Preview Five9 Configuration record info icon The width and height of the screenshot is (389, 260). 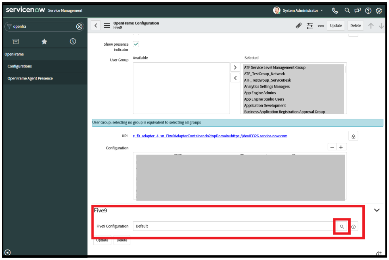(353, 227)
